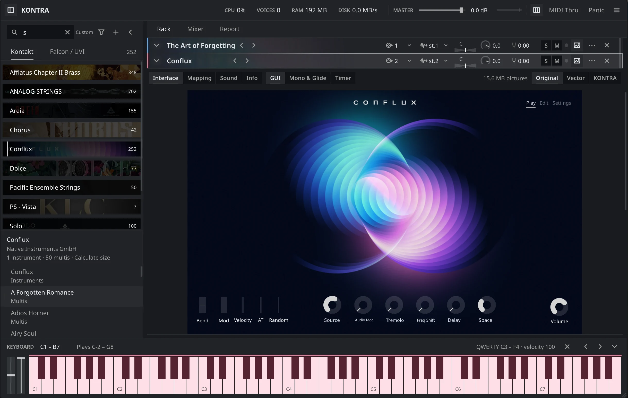Show the picture icon for The Art of Forgetting
Screen dimensions: 628x398
click(577, 45)
